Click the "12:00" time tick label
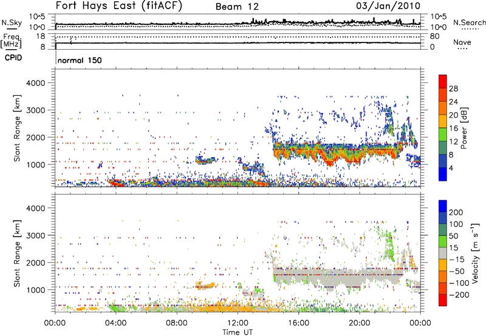Image resolution: width=486 pixels, height=336 pixels. pyautogui.click(x=238, y=323)
